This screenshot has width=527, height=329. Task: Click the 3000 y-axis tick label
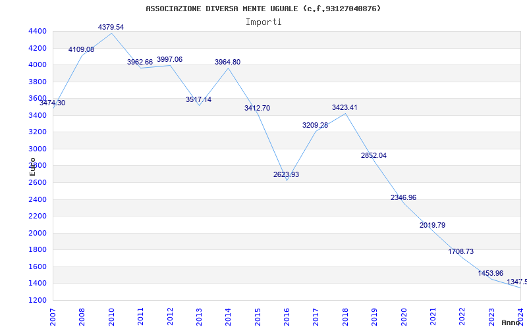[x=38, y=149]
